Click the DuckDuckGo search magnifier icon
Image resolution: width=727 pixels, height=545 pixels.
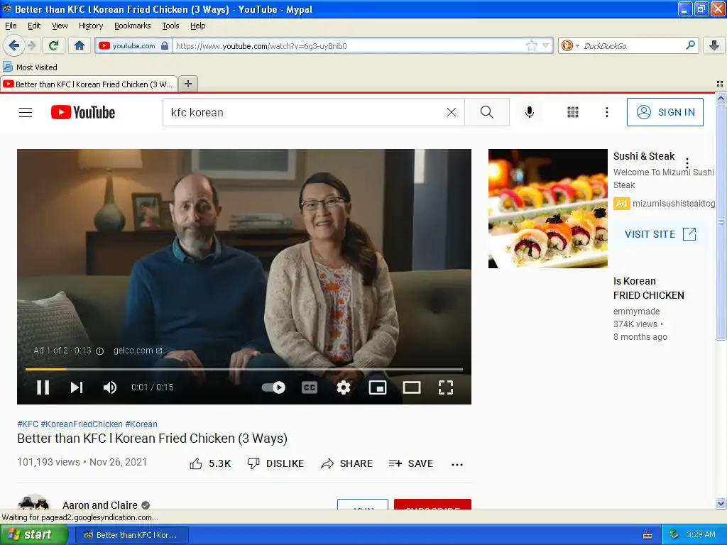pos(690,45)
